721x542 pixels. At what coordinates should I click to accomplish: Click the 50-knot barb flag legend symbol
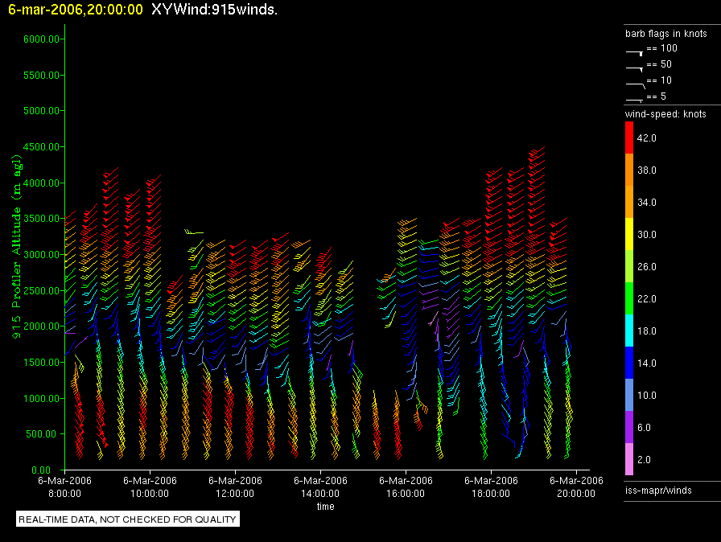[635, 69]
